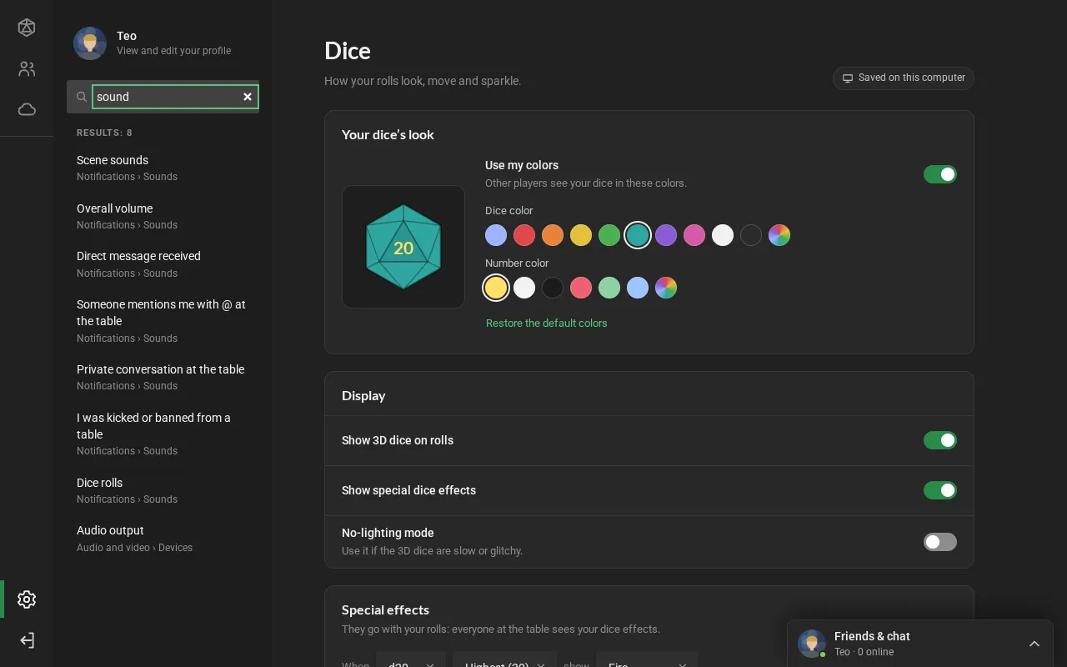Viewport: 1067px width, 667px height.
Task: Open the Highest (20) dropdown
Action: pyautogui.click(x=504, y=659)
